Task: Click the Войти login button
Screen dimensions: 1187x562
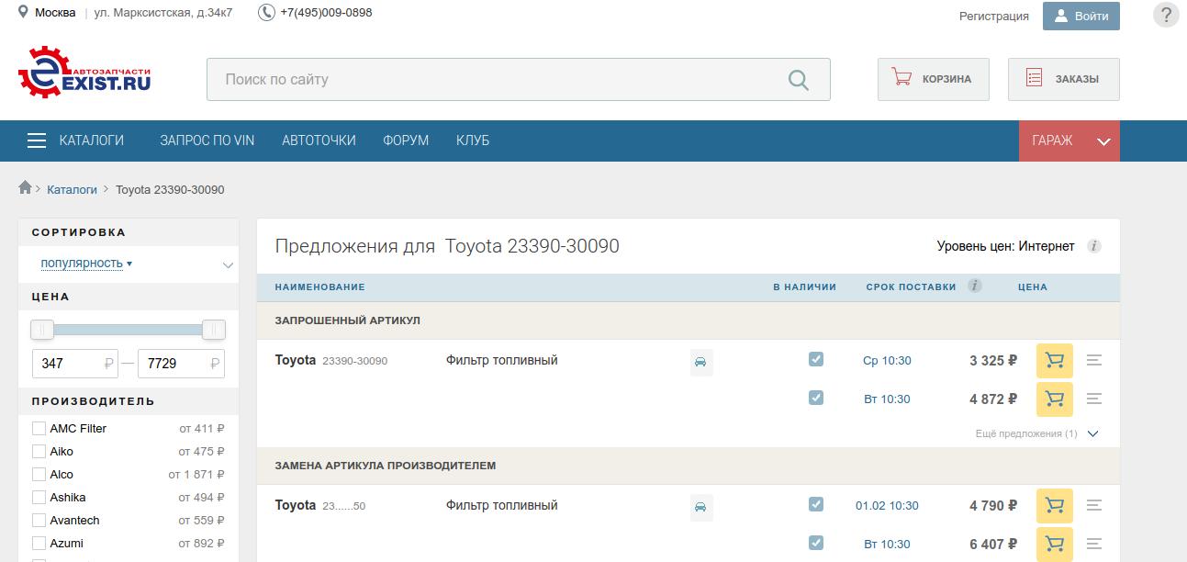Action: coord(1081,16)
